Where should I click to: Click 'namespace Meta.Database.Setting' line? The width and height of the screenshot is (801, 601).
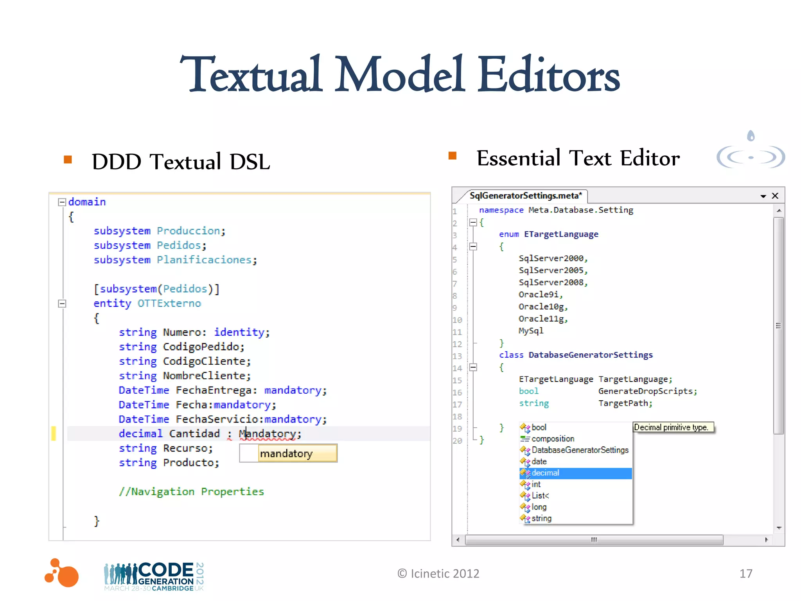point(556,210)
